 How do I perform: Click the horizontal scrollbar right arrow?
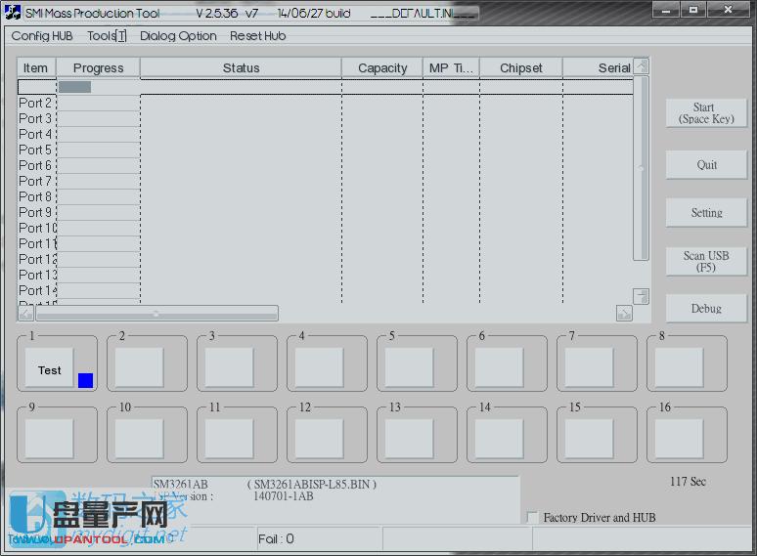click(x=624, y=313)
